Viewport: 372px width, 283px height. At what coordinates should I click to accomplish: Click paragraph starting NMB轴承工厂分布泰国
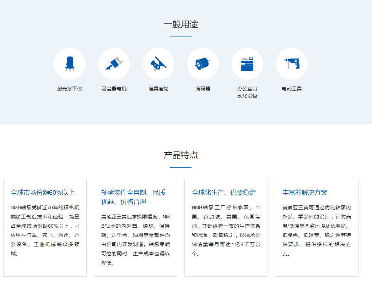[x=226, y=231]
